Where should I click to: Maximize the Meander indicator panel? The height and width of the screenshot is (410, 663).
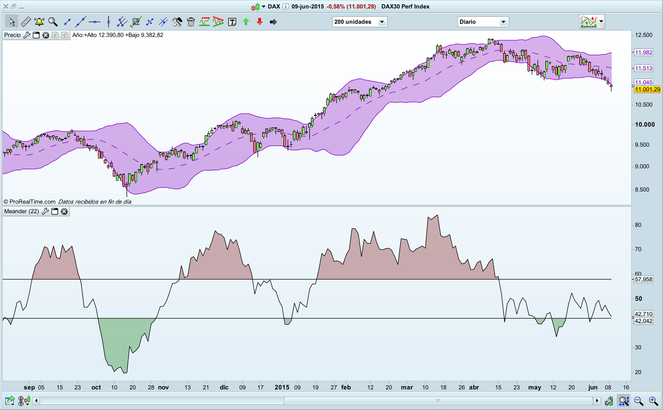pyautogui.click(x=55, y=211)
